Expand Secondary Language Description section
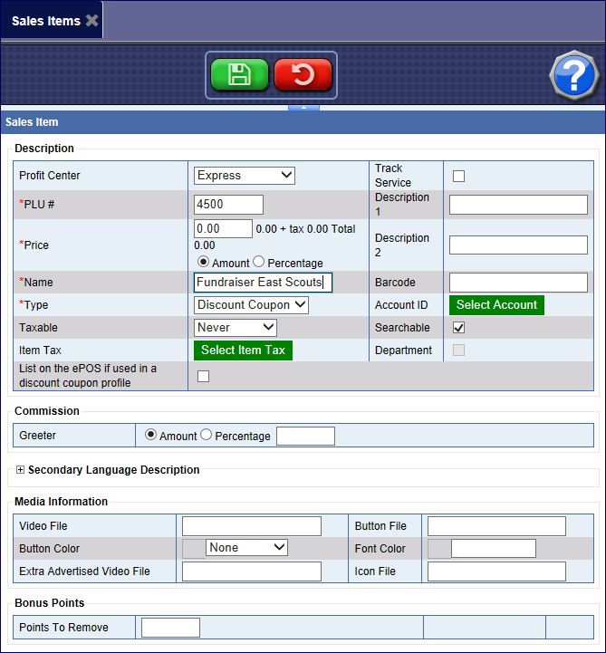 [21, 470]
